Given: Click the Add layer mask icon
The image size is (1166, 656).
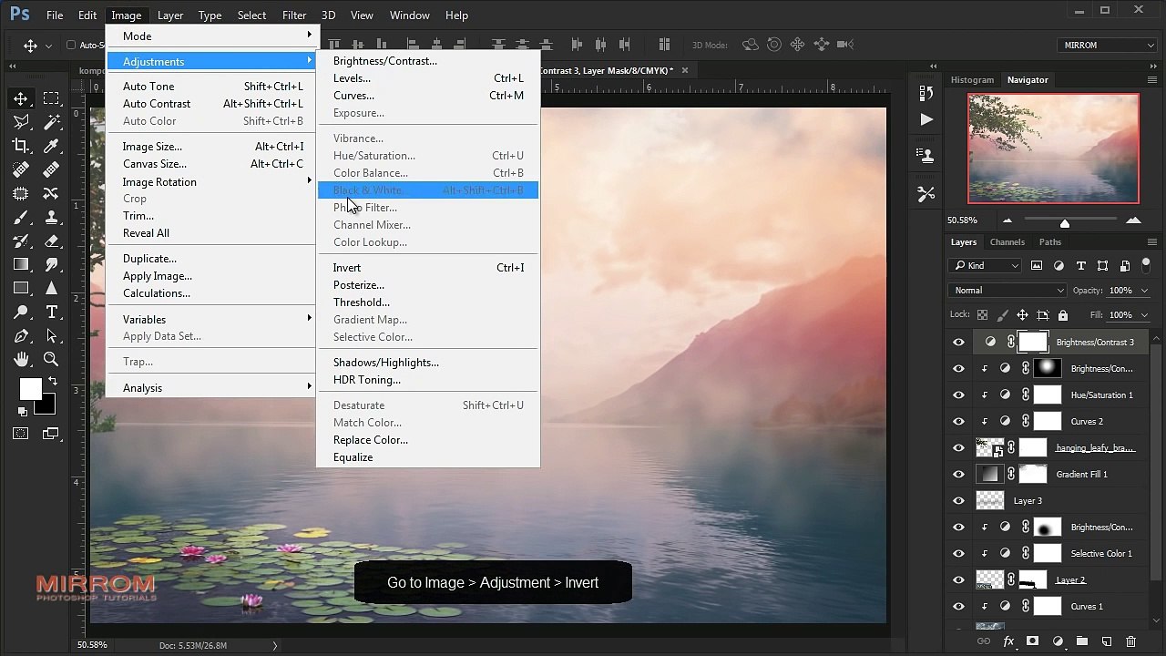Looking at the screenshot, I should coord(1032,641).
